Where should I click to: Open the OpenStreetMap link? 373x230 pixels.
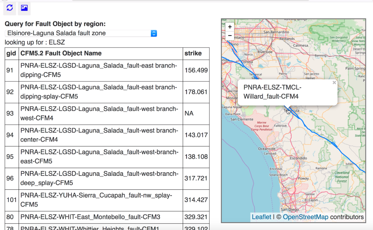click(x=305, y=217)
